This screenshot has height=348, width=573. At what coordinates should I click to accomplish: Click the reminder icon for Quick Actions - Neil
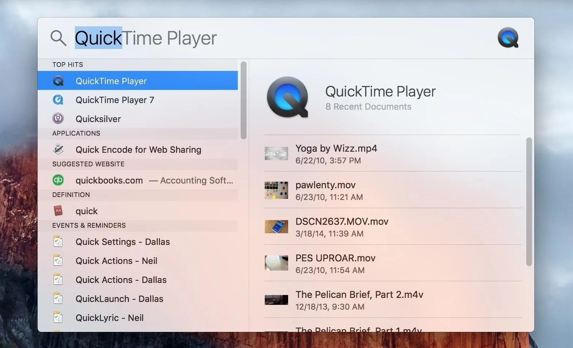click(x=58, y=261)
